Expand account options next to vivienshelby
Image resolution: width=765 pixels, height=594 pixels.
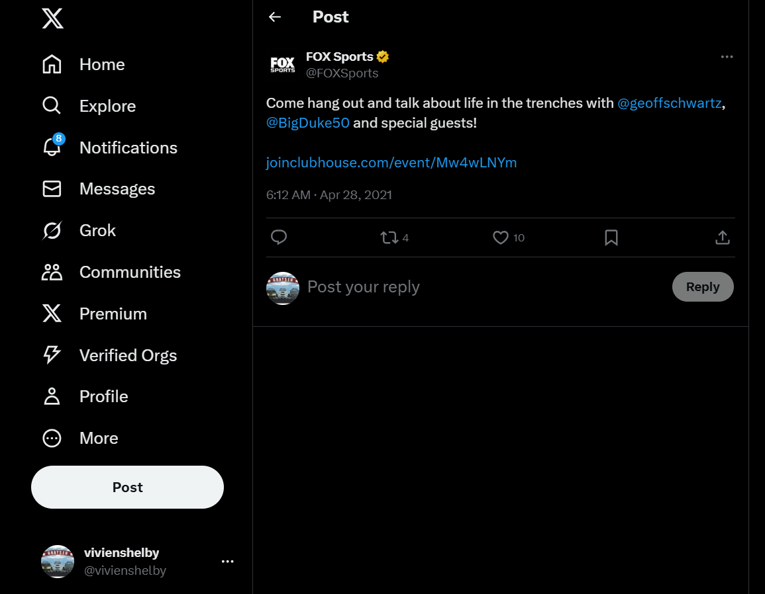coord(227,562)
